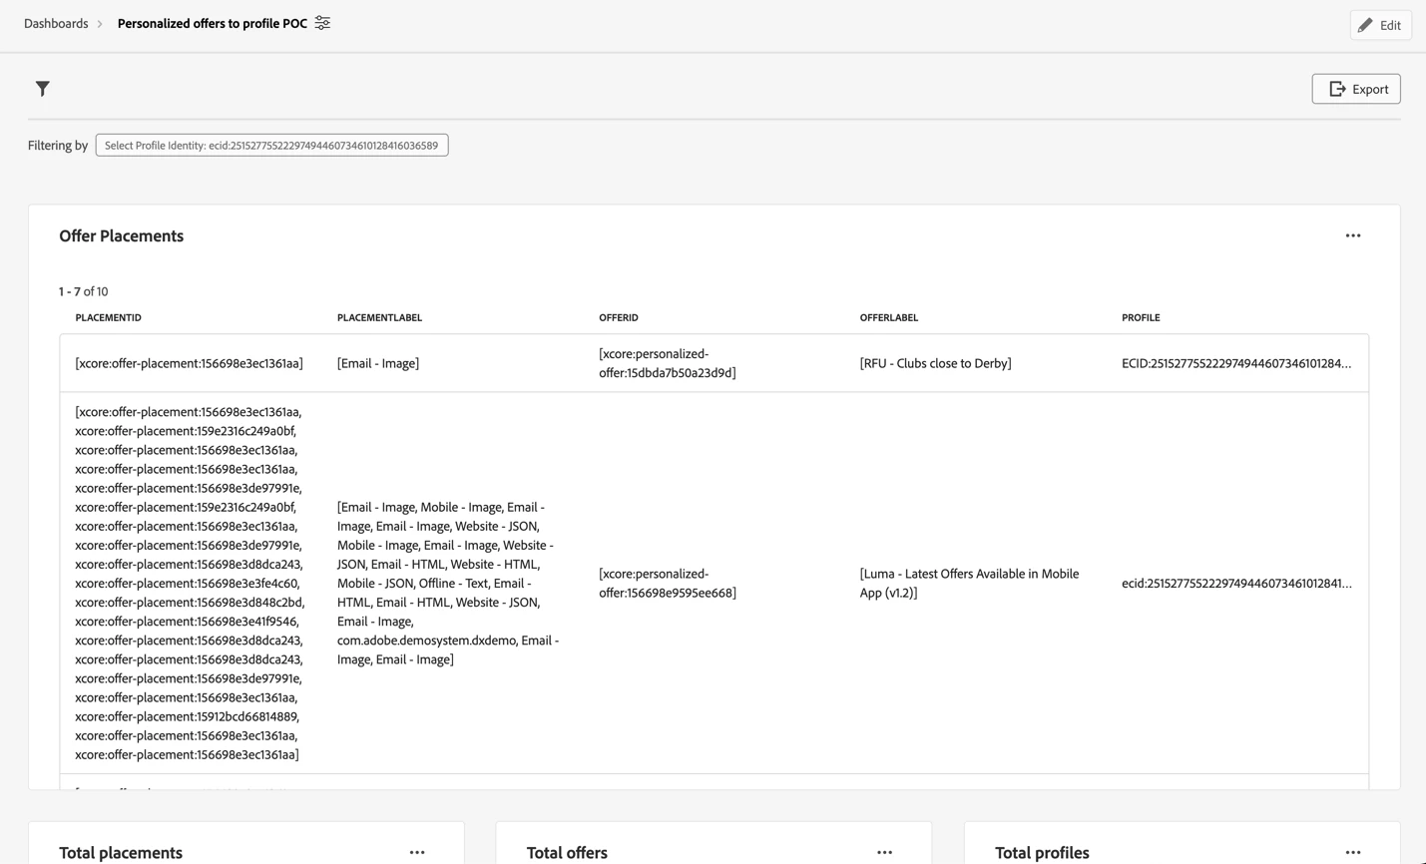Viewport: 1426px width, 864px height.
Task: Select the lowercase ecid profile cell
Action: (x=1236, y=583)
